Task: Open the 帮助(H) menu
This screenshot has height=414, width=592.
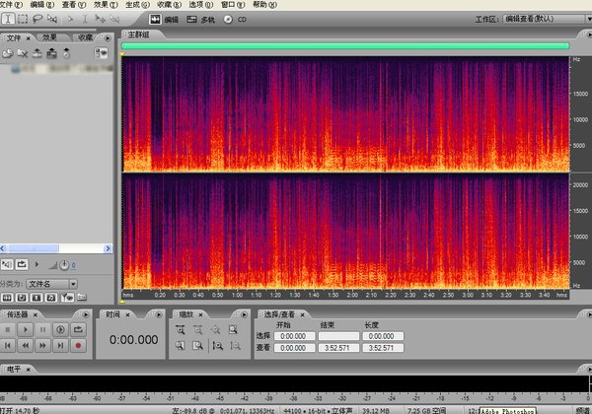Action: (x=264, y=5)
